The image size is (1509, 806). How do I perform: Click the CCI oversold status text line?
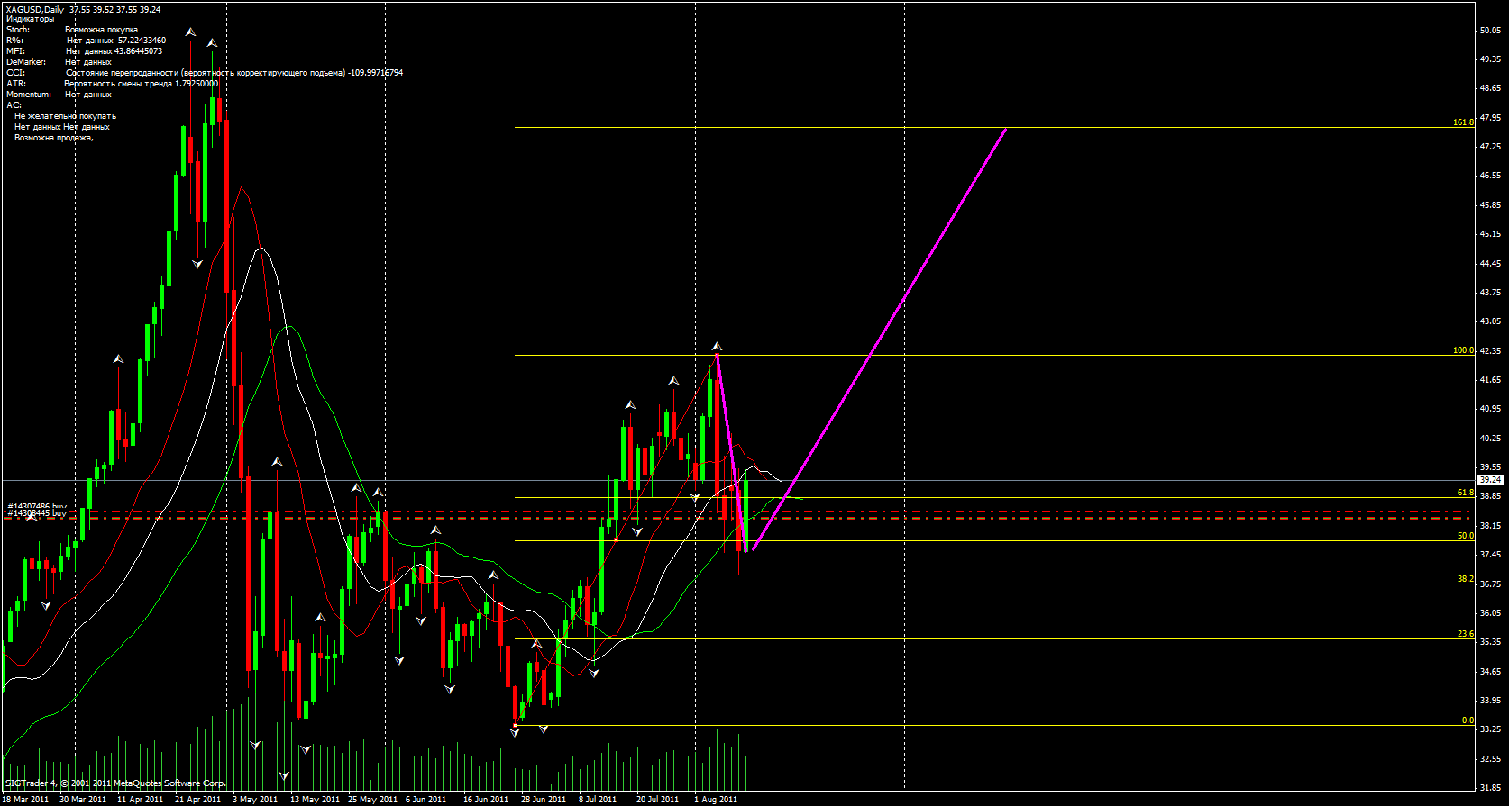[x=234, y=73]
